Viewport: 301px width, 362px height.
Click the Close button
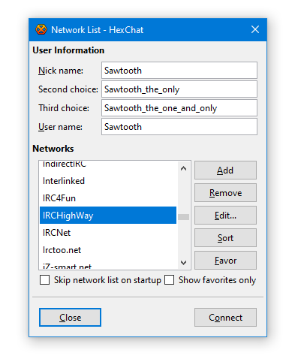[x=70, y=318]
